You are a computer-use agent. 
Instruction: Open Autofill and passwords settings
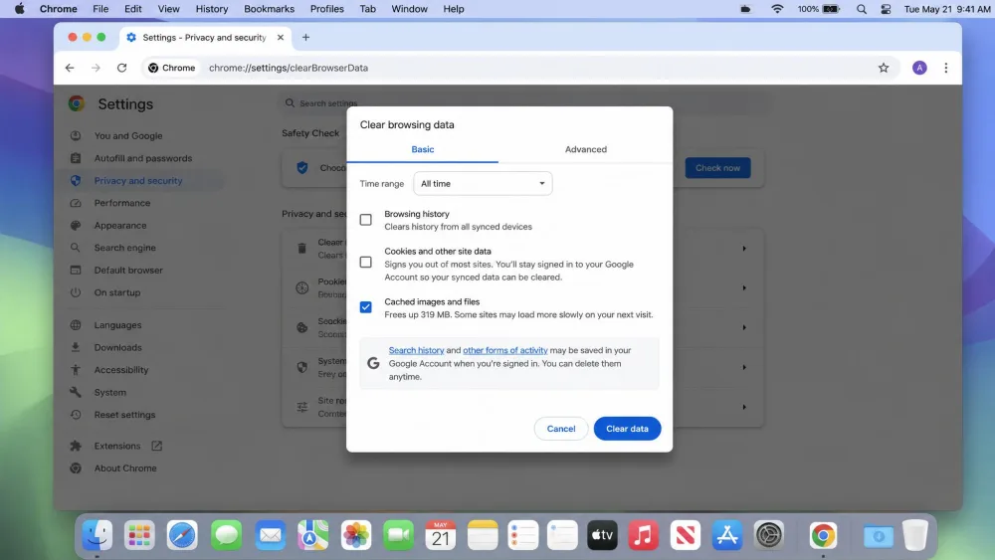[x=142, y=158]
